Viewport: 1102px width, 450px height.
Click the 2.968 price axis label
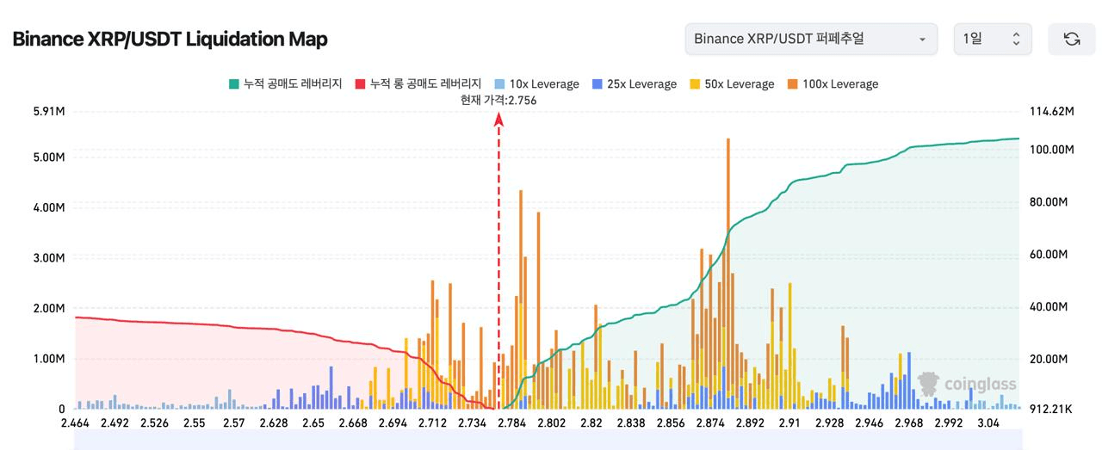click(908, 423)
